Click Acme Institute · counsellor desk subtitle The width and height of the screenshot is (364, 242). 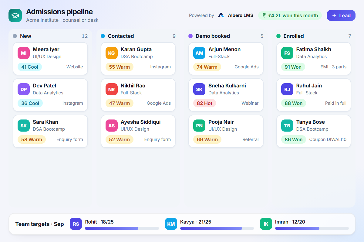62,20
